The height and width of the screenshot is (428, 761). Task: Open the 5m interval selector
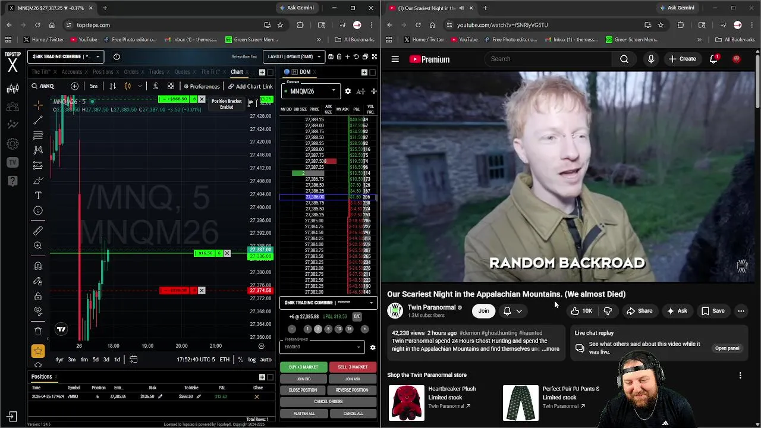[x=94, y=86]
